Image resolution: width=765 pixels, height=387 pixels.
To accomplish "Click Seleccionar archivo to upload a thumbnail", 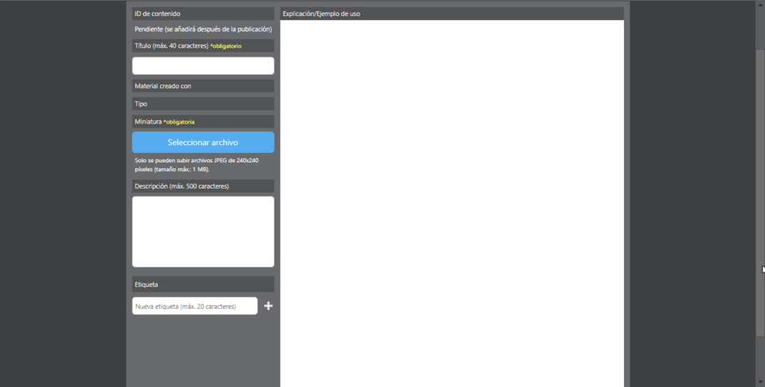I will point(203,143).
